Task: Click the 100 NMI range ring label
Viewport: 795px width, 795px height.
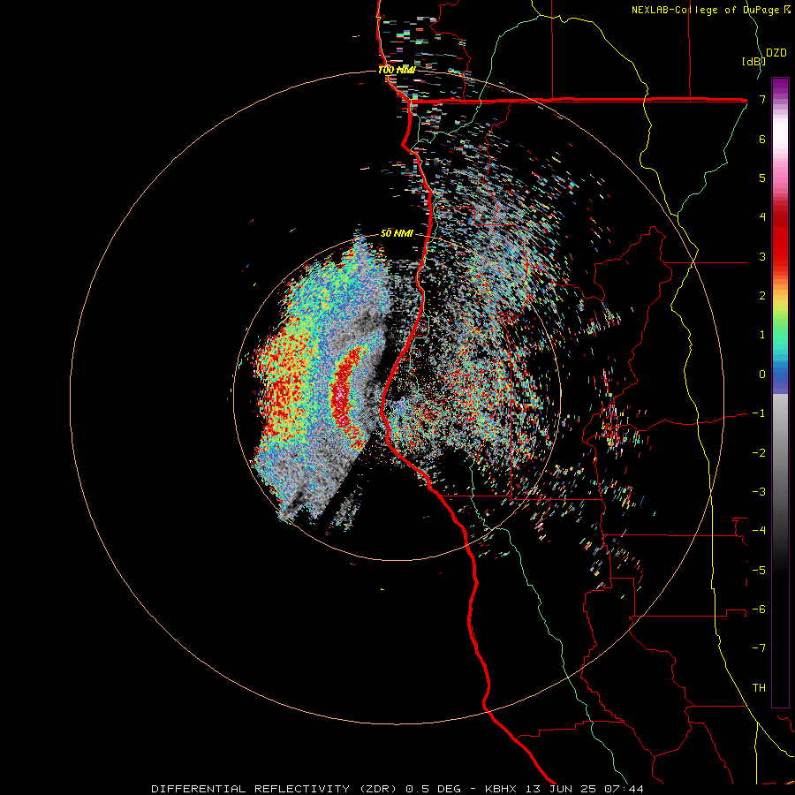Action: point(397,70)
